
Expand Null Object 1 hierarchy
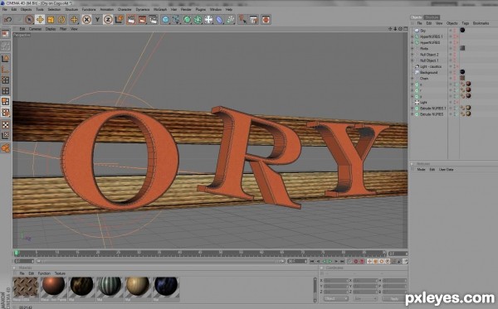(413, 60)
